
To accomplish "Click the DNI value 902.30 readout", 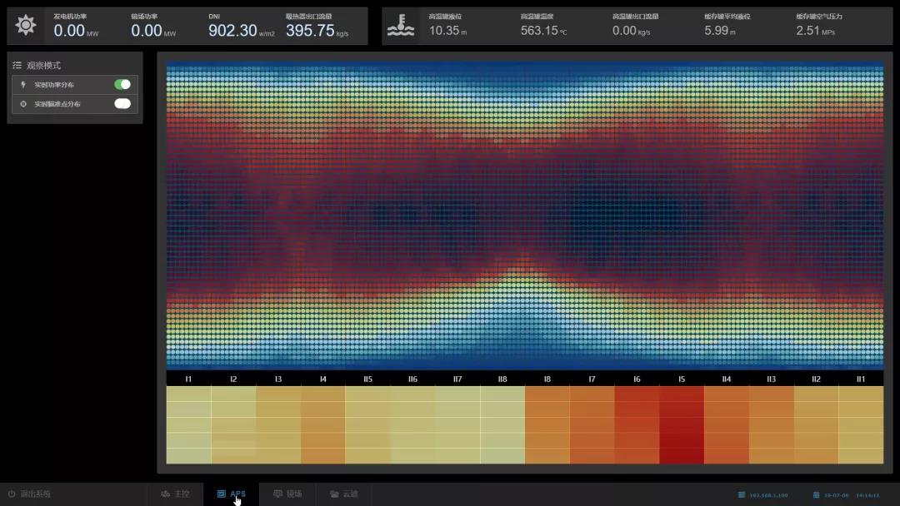I will tap(232, 31).
